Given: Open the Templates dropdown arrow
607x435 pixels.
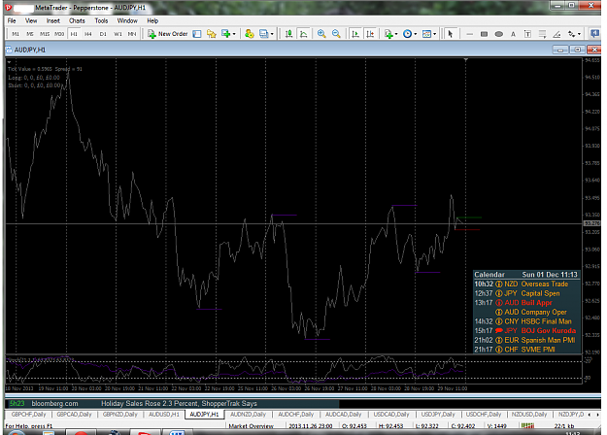Looking at the screenshot, I should pos(435,34).
